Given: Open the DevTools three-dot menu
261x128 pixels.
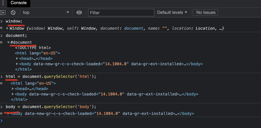Looking at the screenshot, I should 3,3.
